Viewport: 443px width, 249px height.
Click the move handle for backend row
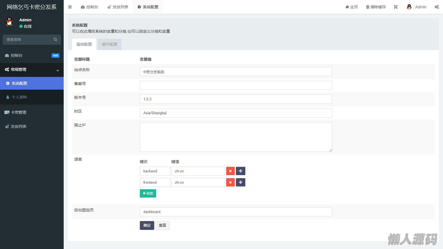(x=240, y=171)
